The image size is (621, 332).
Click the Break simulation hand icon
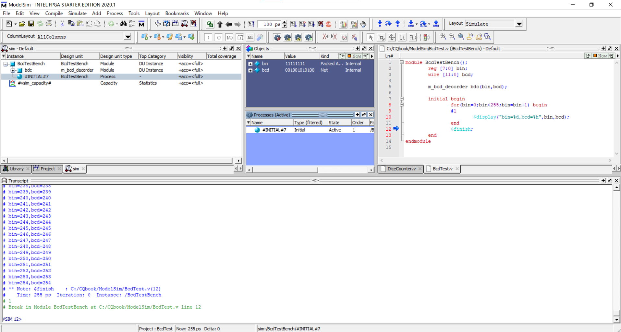(363, 24)
